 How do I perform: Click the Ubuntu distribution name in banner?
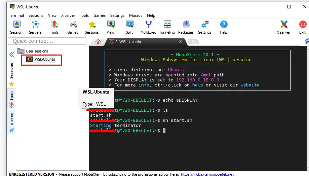coord(176,70)
